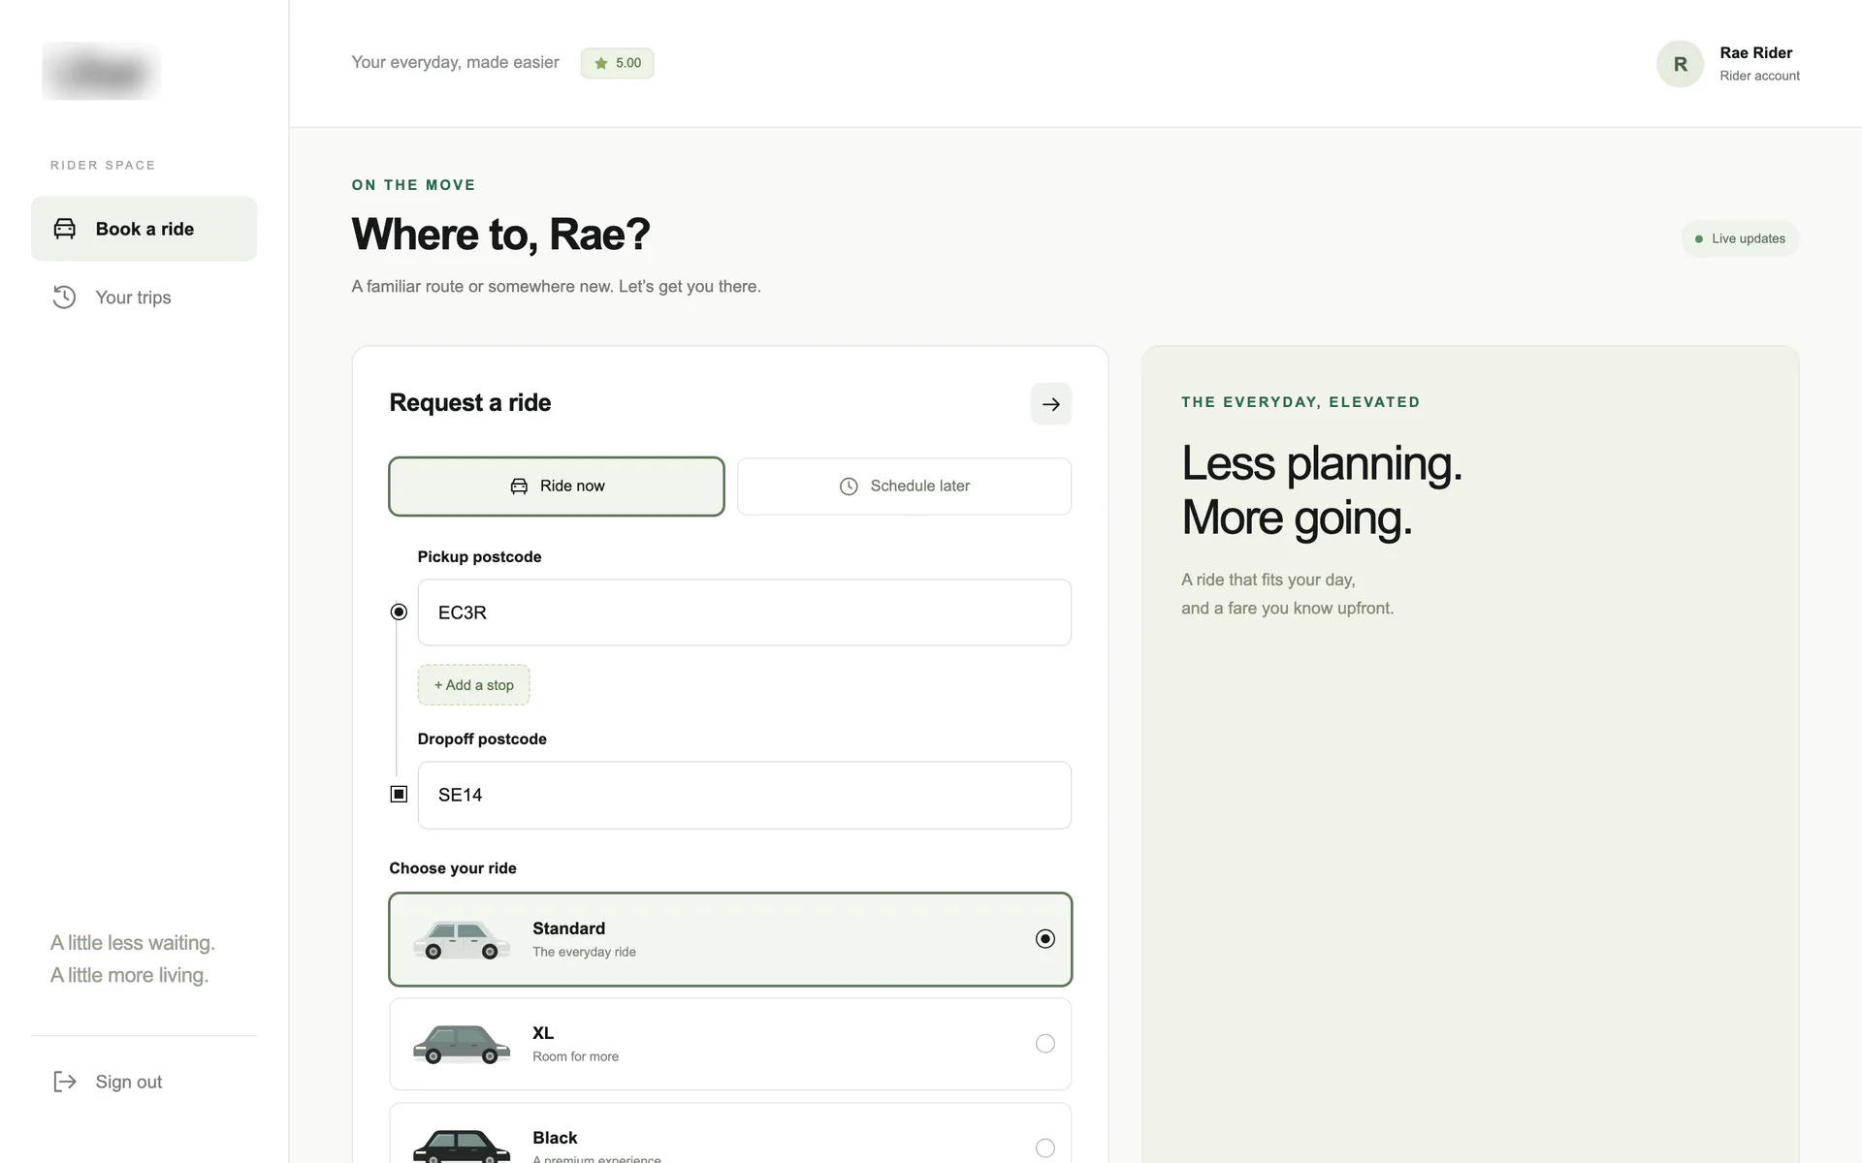Click the blurred logo in sidebar
Image resolution: width=1862 pixels, height=1163 pixels.
click(101, 72)
